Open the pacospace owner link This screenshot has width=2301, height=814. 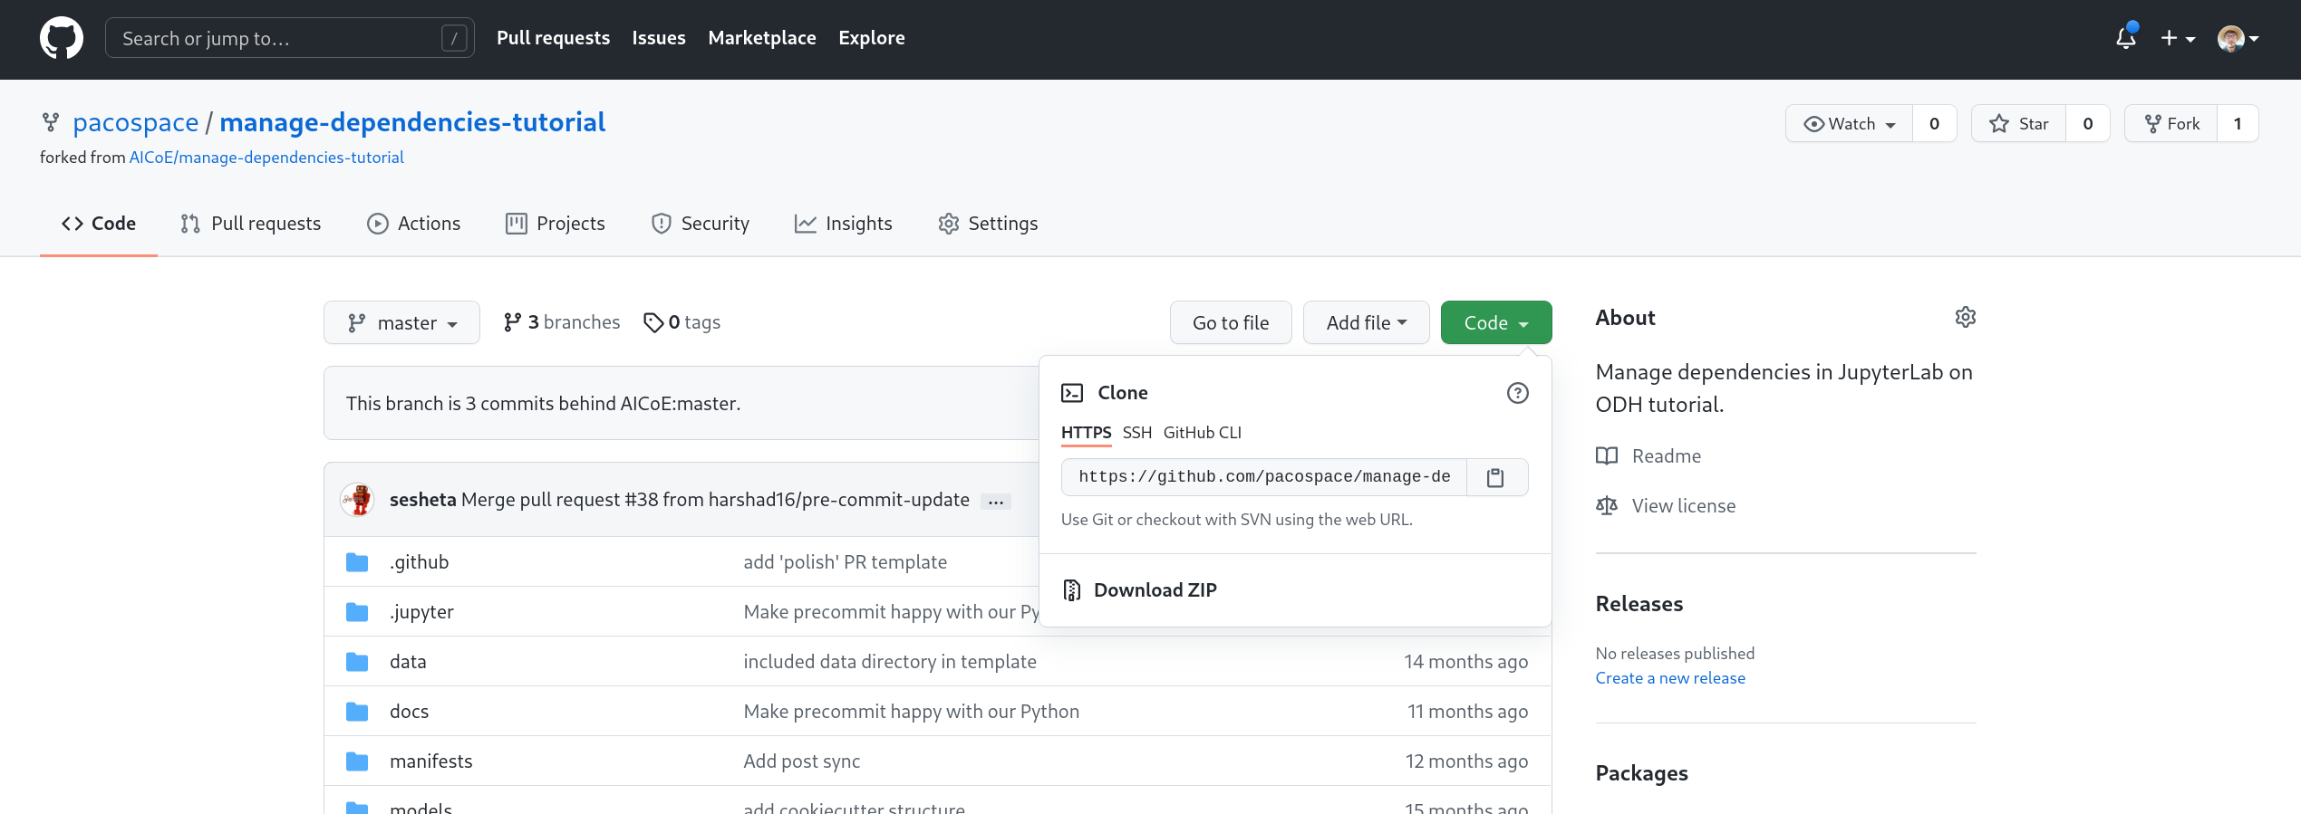[x=136, y=122]
